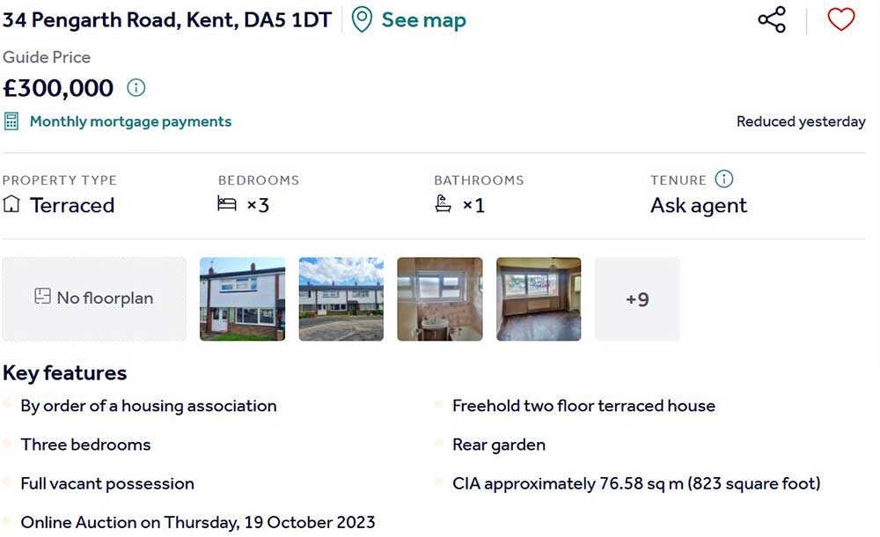Screen dimensions: 880x537
Task: Click the Ask agent tenure text
Action: click(x=698, y=206)
